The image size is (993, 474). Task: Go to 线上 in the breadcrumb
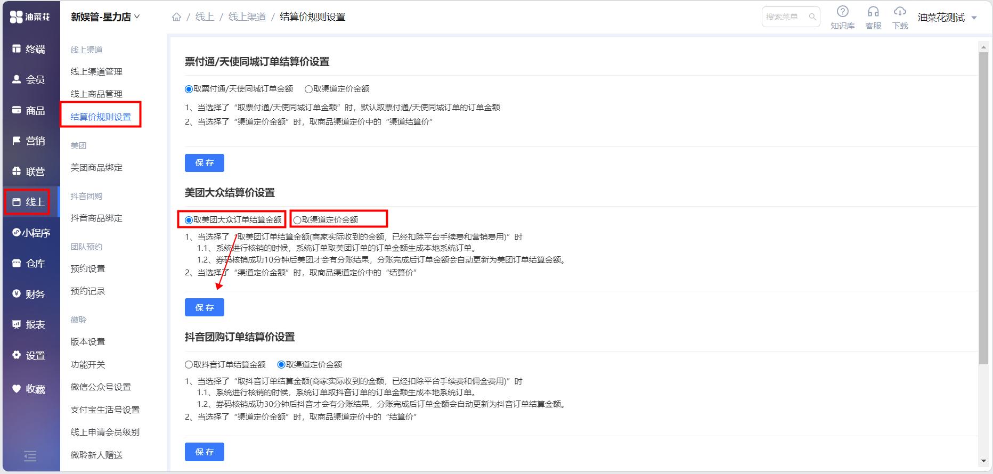205,17
